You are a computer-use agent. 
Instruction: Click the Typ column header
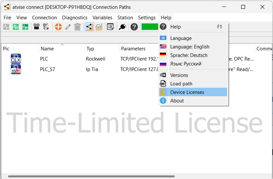pos(102,48)
